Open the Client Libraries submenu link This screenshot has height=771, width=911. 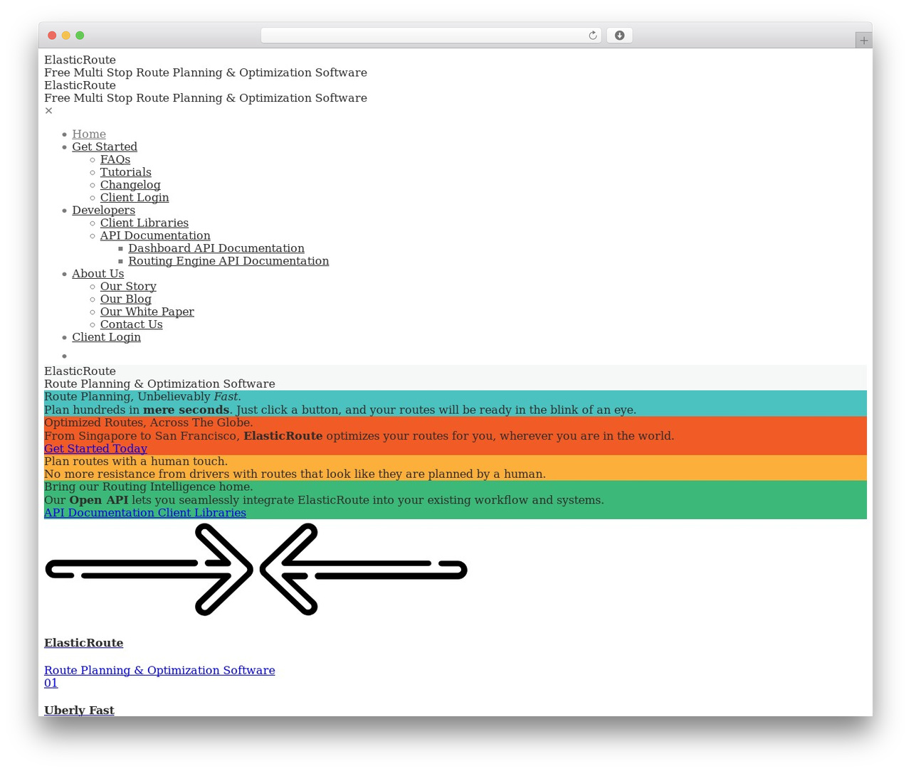(x=144, y=223)
